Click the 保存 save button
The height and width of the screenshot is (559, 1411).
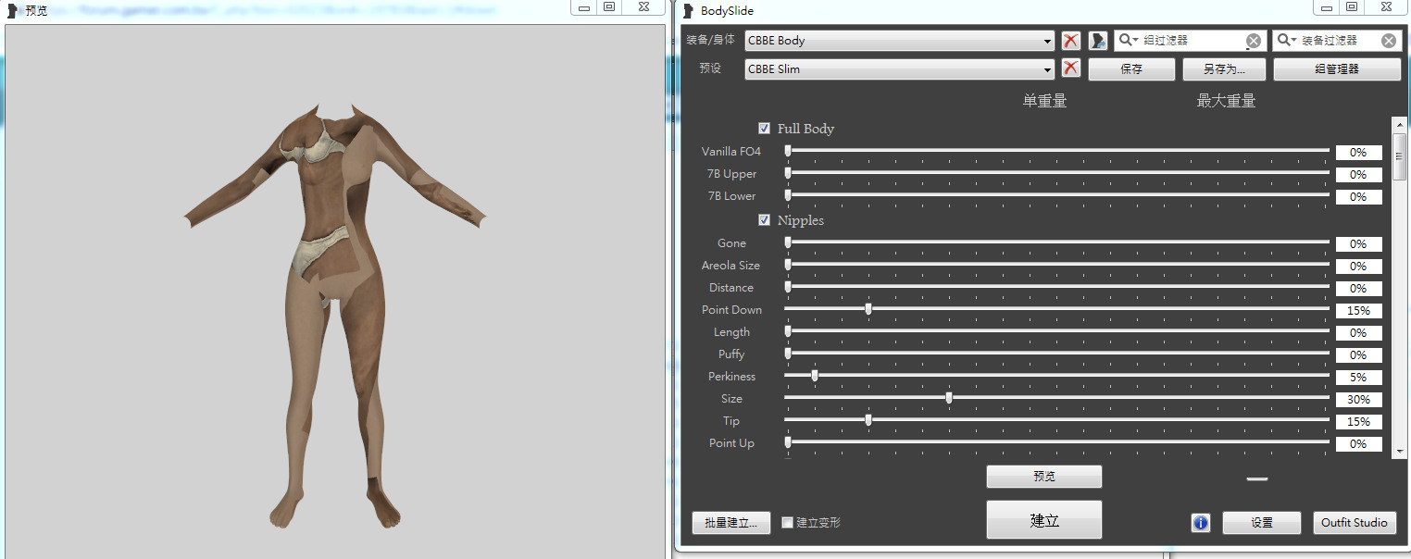[x=1131, y=69]
